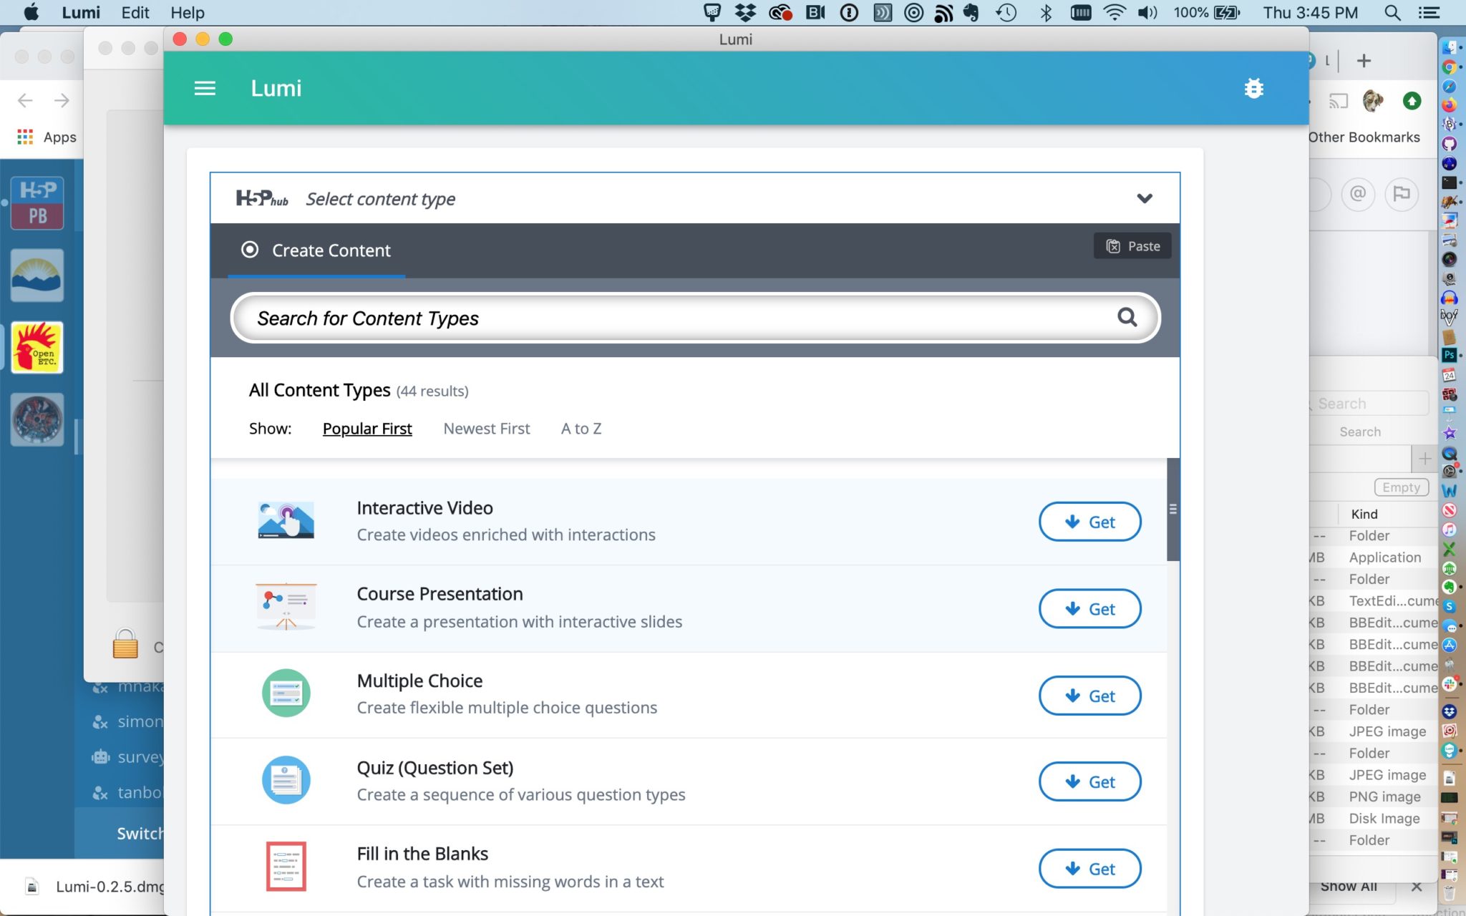Sort content types by Newest First
1466x916 pixels.
pos(486,429)
